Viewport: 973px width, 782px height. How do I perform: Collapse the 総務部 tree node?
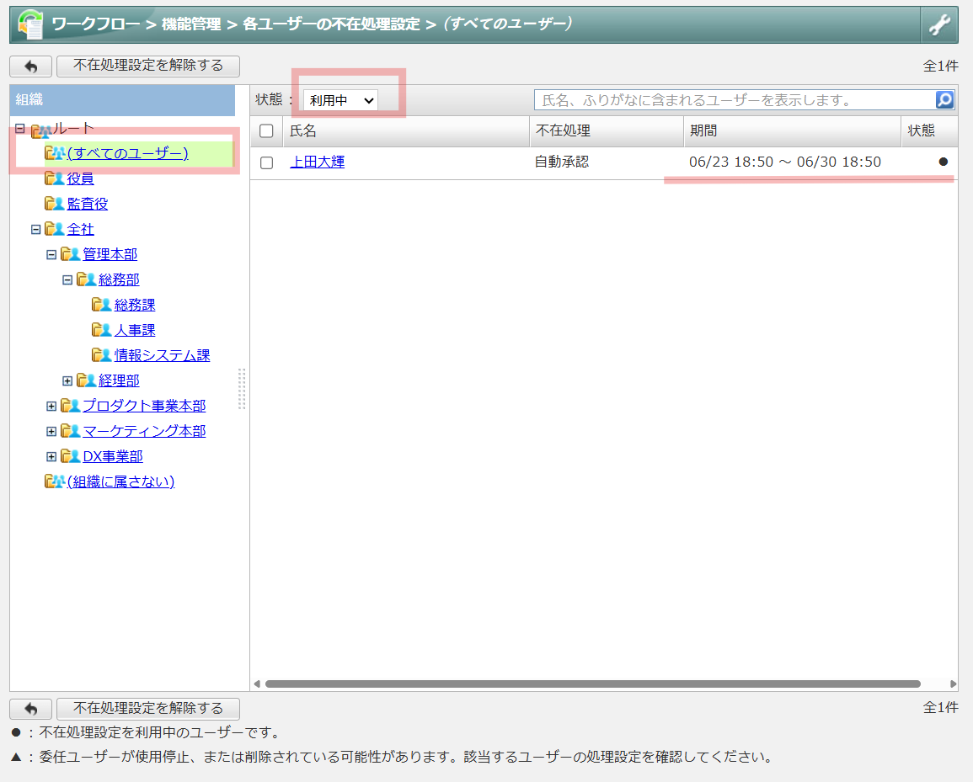click(x=67, y=280)
